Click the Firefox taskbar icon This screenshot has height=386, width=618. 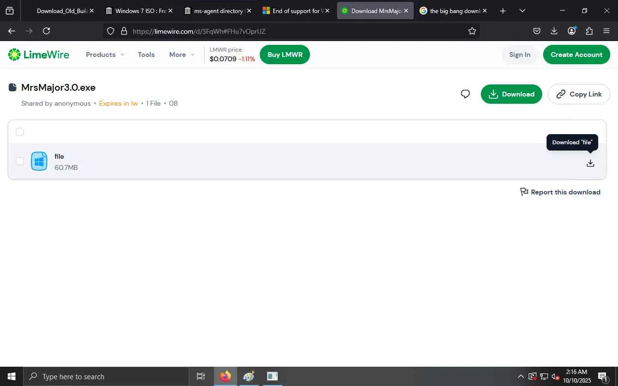(225, 376)
